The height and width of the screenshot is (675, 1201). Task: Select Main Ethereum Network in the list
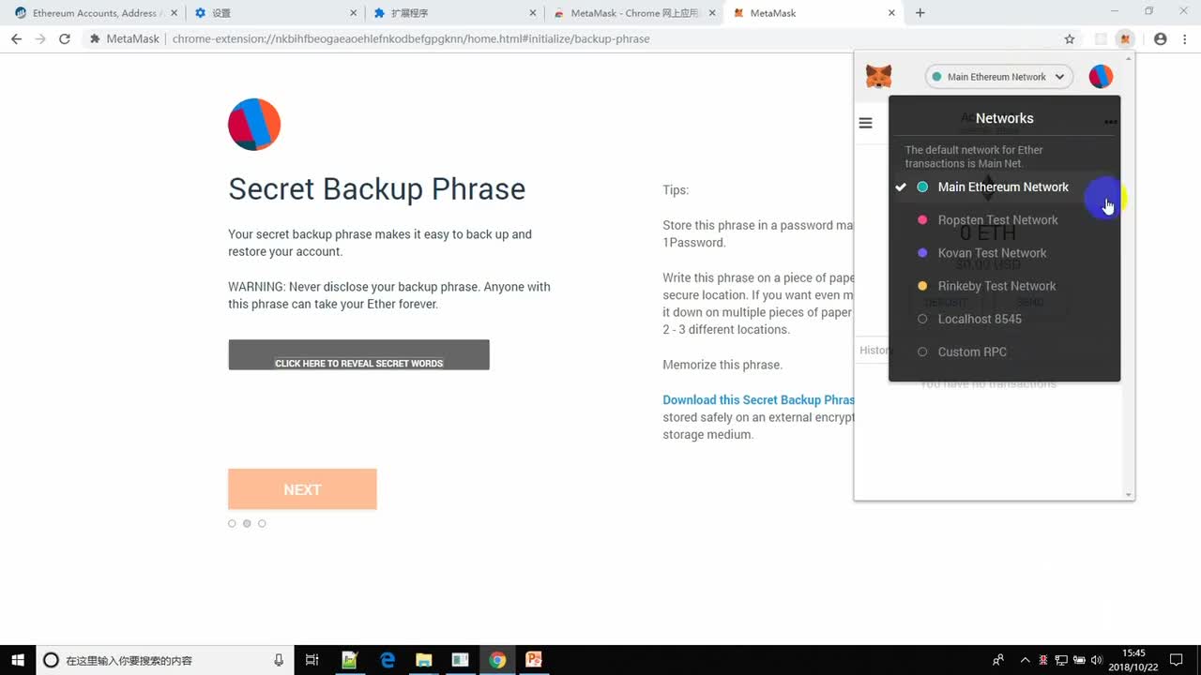[1004, 187]
